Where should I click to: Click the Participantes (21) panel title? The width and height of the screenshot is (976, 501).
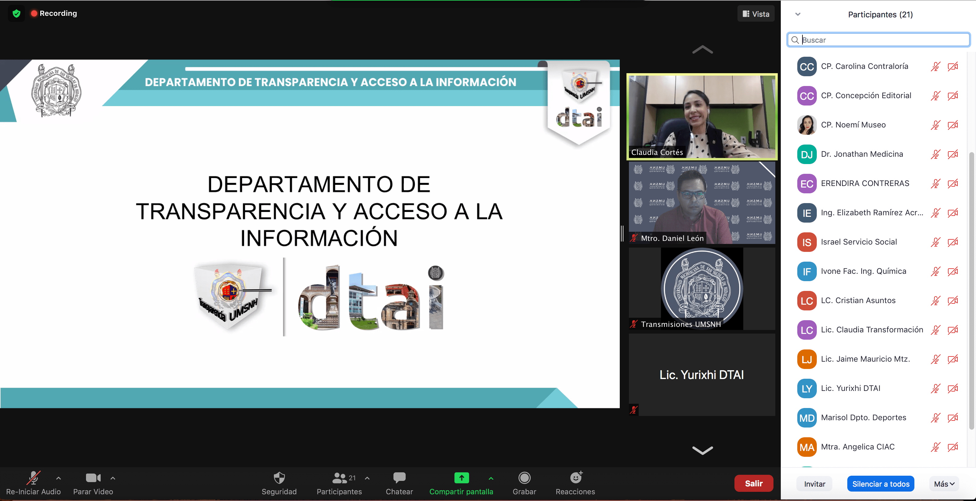click(880, 14)
